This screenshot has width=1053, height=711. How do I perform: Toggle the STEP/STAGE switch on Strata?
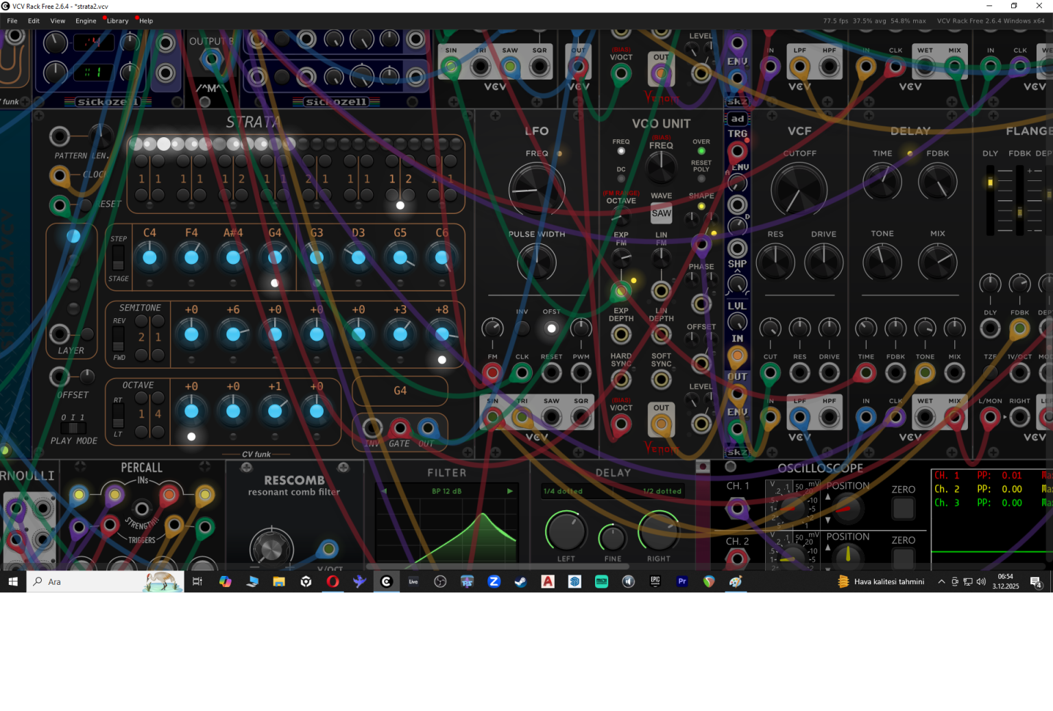pos(119,258)
